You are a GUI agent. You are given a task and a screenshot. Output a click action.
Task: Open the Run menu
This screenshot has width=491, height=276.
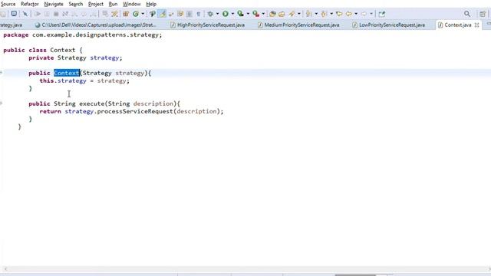point(113,4)
